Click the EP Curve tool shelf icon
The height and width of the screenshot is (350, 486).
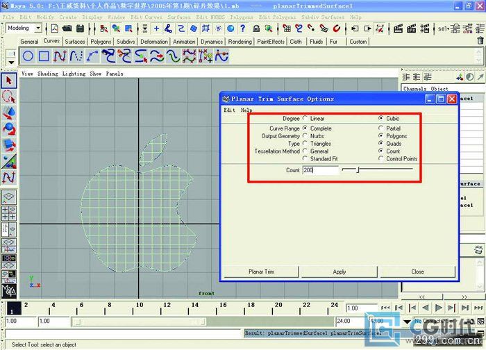click(76, 56)
